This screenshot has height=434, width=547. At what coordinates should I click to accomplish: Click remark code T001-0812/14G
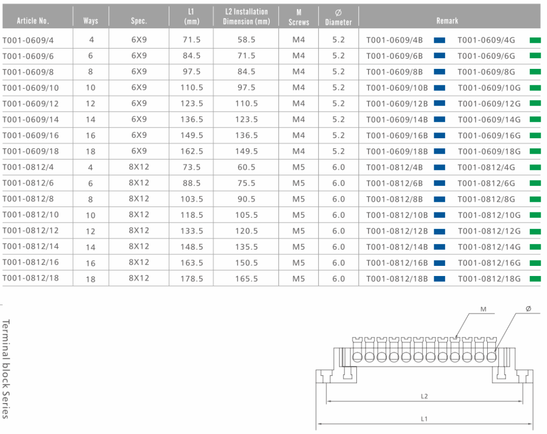click(x=489, y=247)
